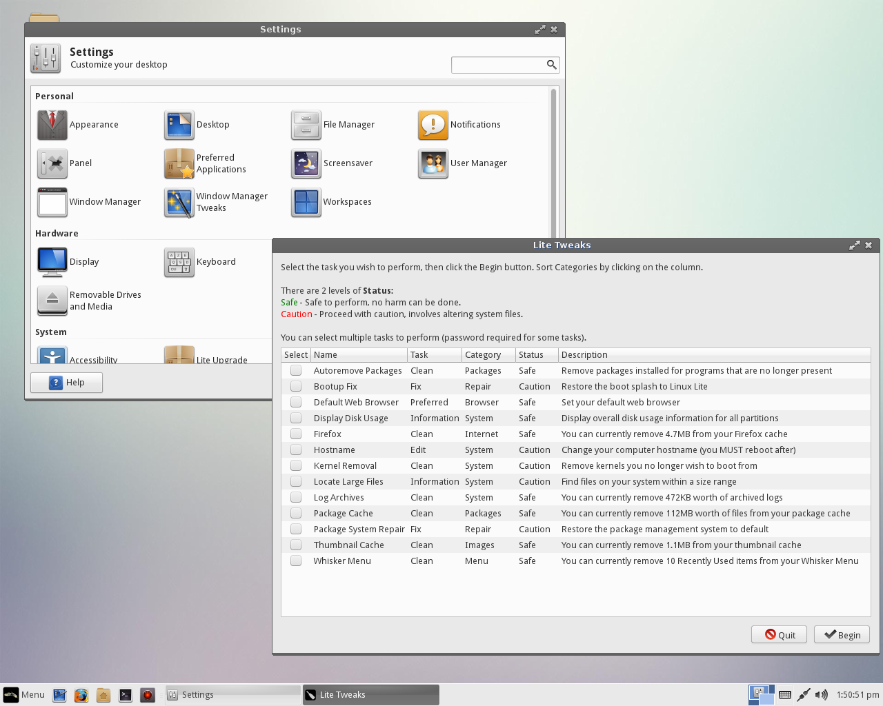Viewport: 883px width, 706px height.
Task: Open Accessibility settings
Action: click(x=77, y=356)
